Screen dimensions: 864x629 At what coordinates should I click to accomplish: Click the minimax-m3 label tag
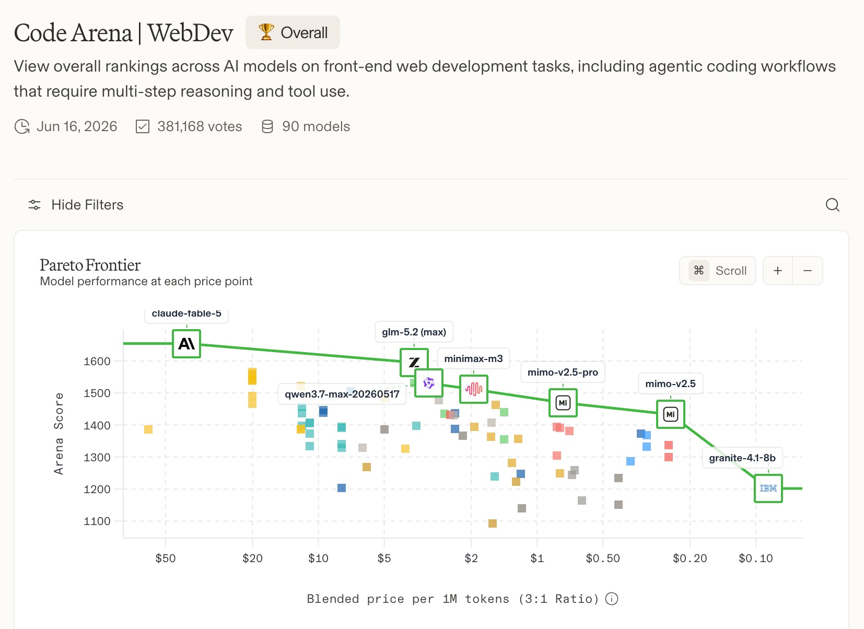click(x=474, y=358)
